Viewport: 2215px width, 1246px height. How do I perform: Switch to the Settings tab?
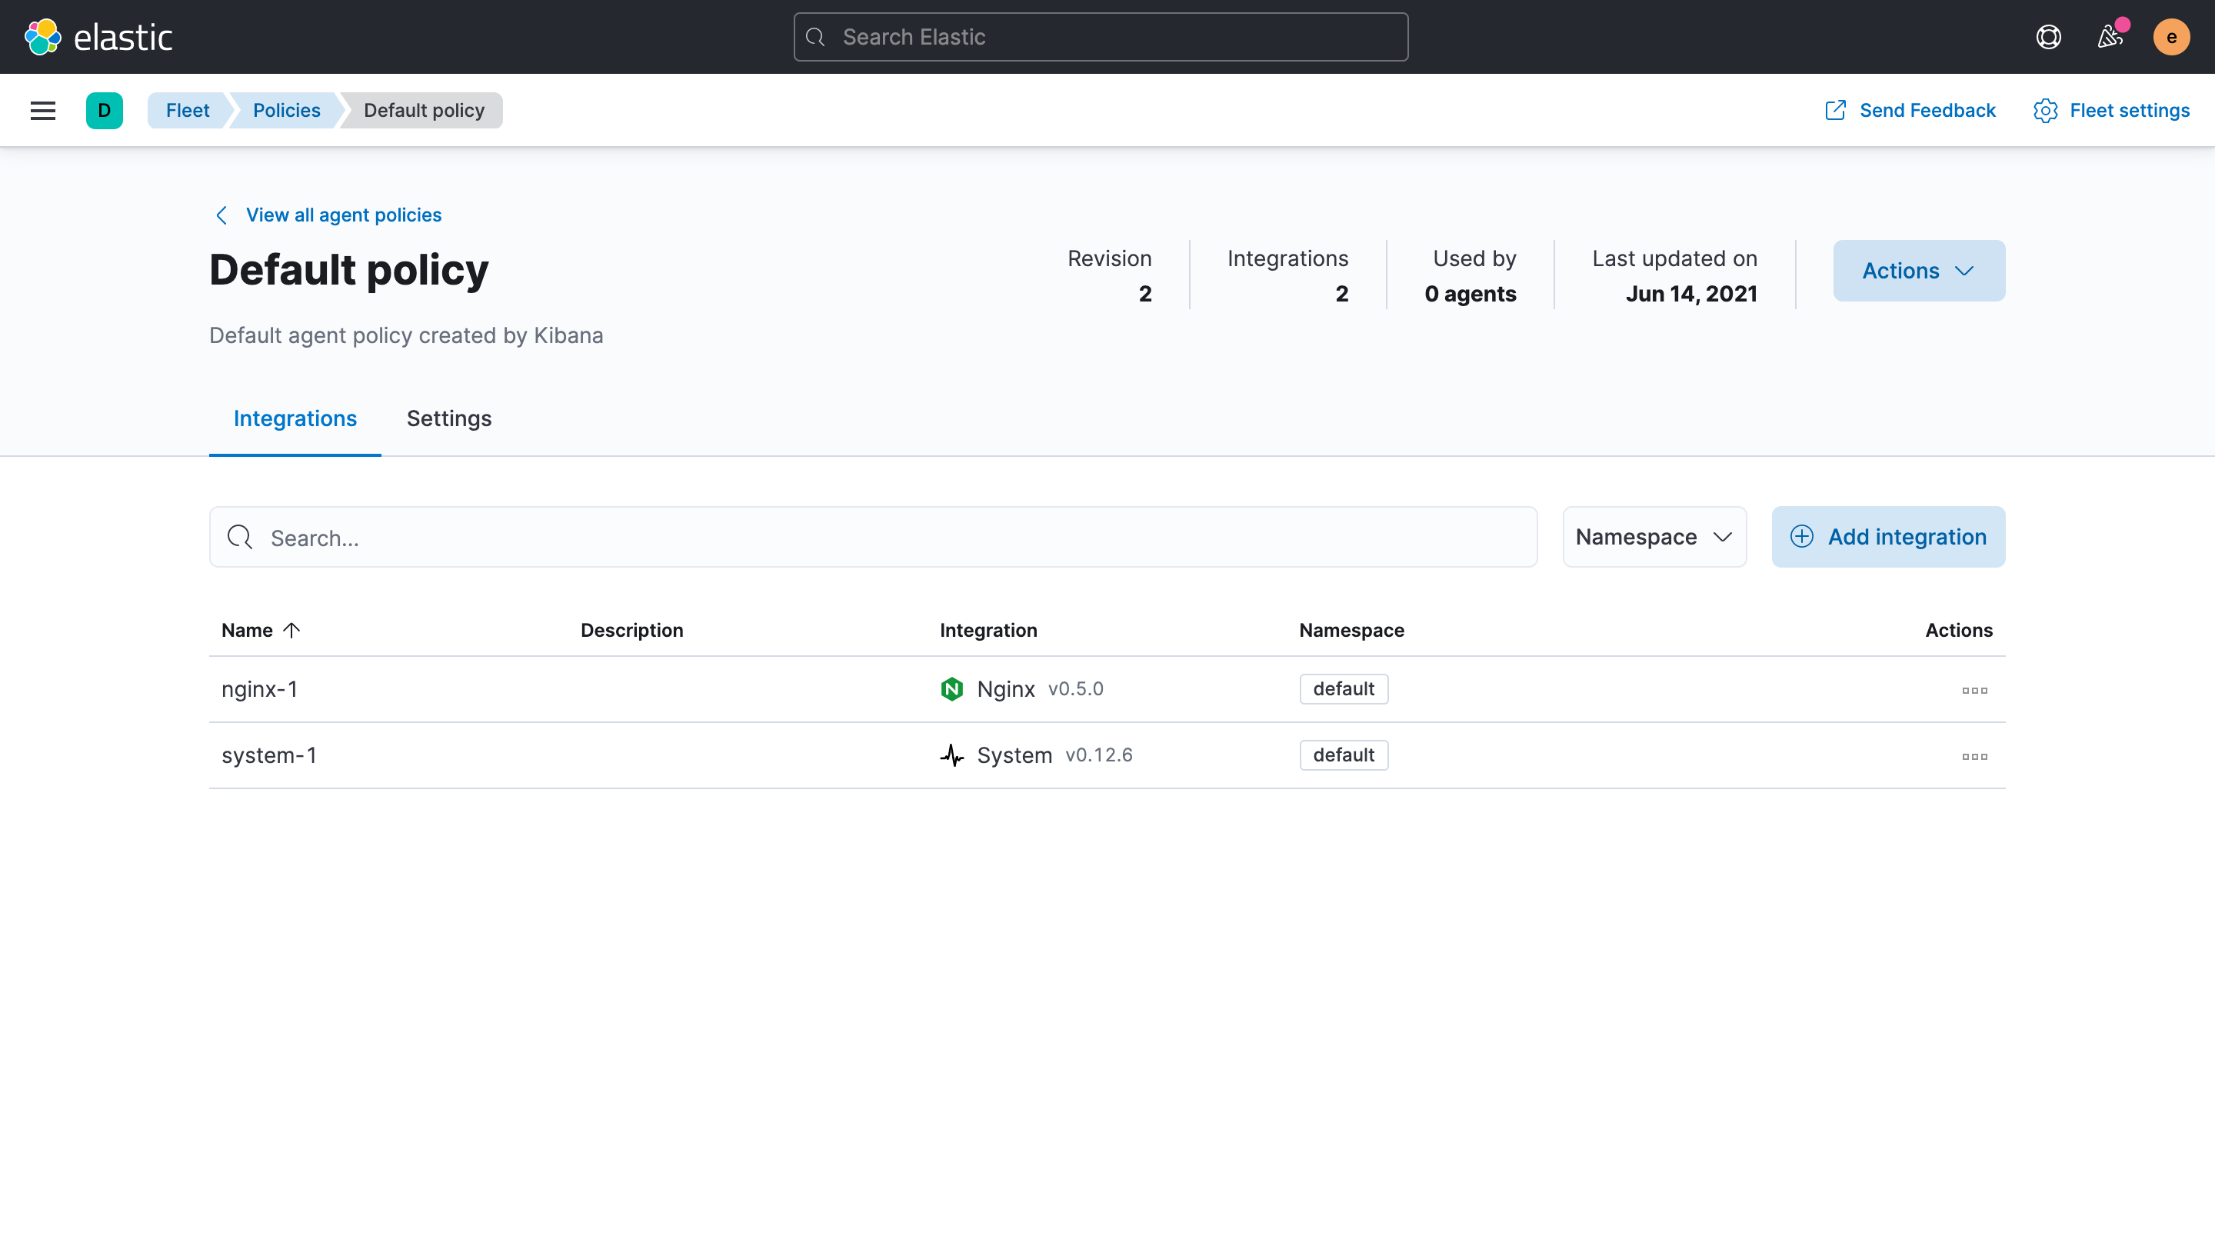pos(449,418)
